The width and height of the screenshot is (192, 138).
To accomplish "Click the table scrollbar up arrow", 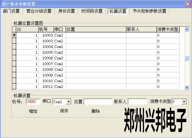I will 187,29.
